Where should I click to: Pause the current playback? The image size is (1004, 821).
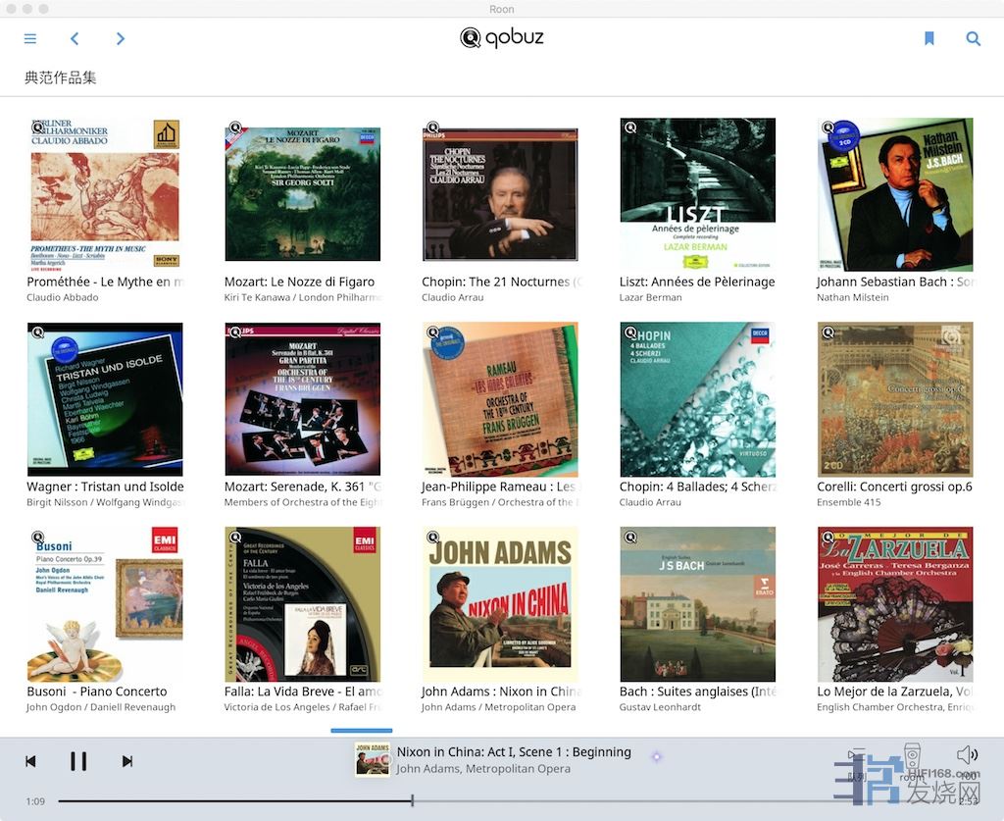click(78, 761)
